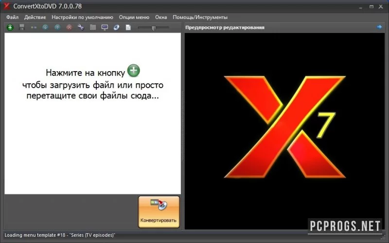Viewport: 389px width, 243px height.
Task: Click the gray grid panel toolbar icon
Action: 93,27
